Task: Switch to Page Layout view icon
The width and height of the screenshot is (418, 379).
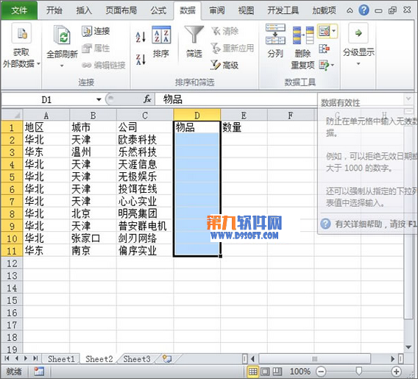Action: click(265, 371)
